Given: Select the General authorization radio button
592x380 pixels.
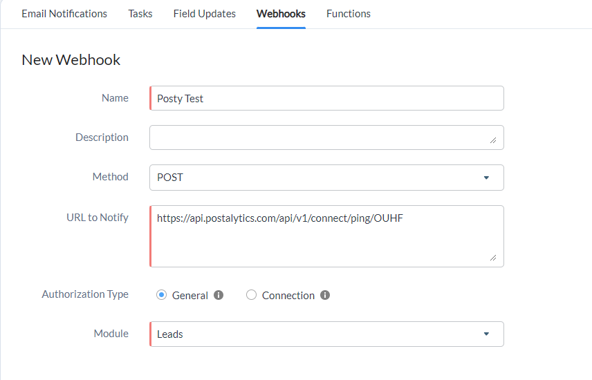Looking at the screenshot, I should [161, 295].
